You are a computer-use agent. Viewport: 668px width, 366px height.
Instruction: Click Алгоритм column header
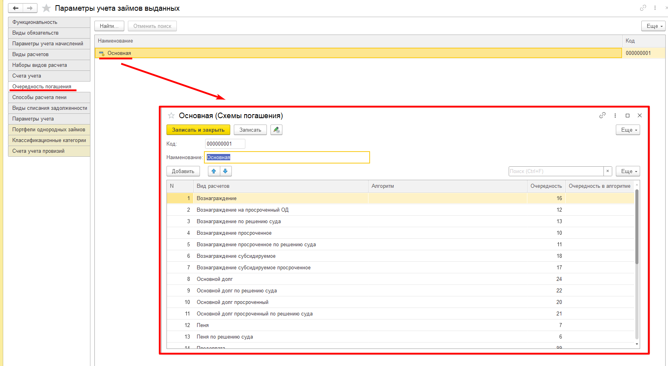click(448, 186)
